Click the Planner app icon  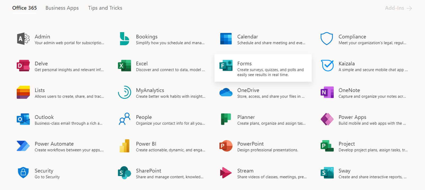pyautogui.click(x=226, y=119)
